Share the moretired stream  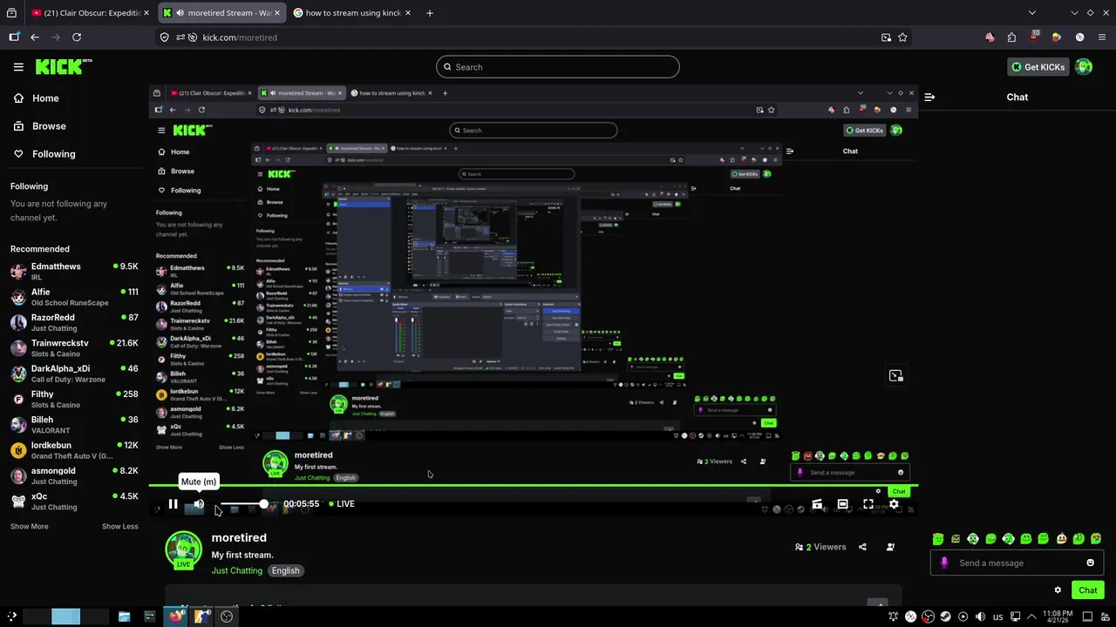click(862, 547)
